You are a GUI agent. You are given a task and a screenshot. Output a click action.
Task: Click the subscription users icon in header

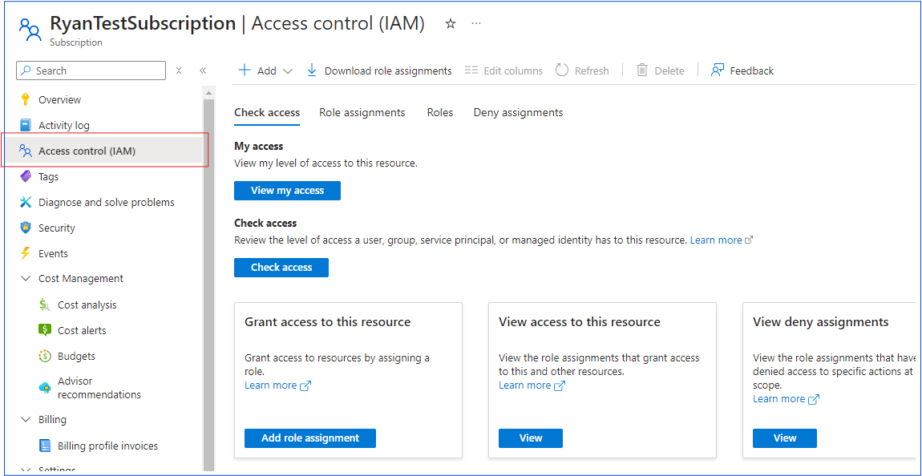pos(30,30)
